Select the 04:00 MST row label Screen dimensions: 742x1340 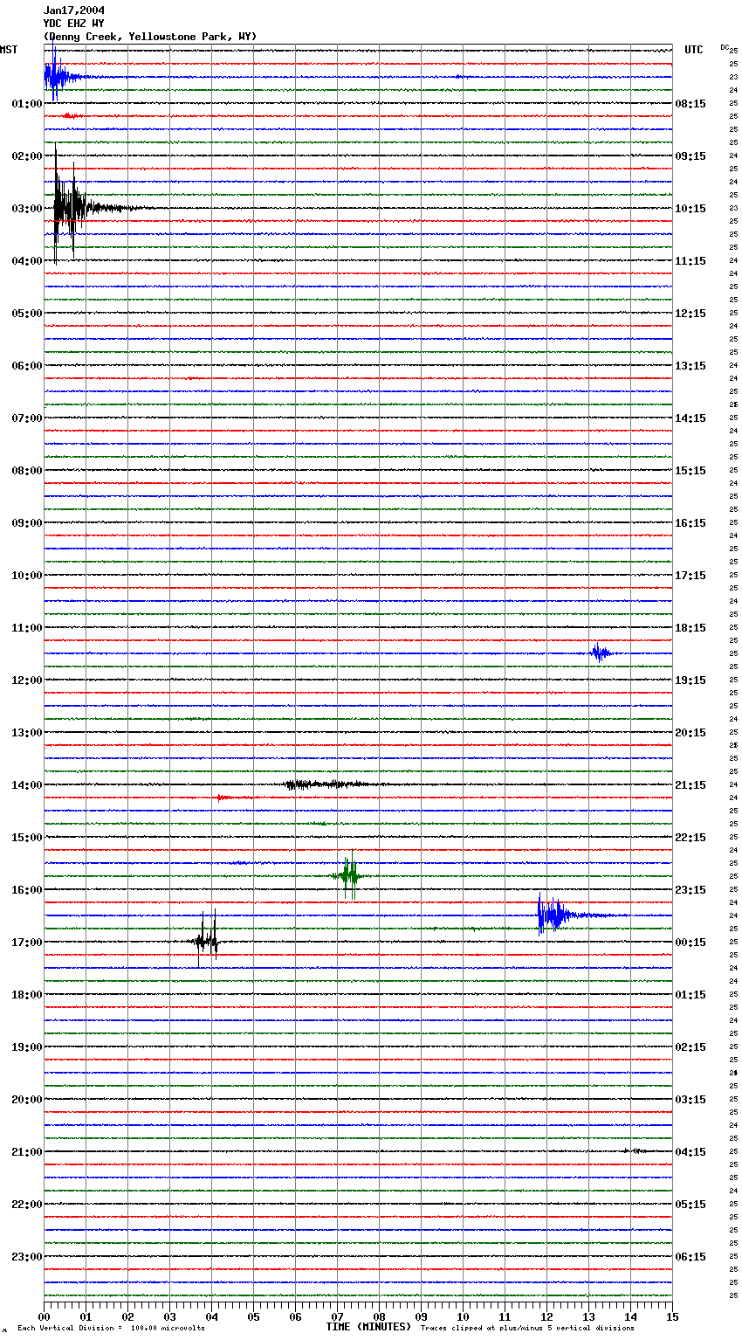(26, 261)
